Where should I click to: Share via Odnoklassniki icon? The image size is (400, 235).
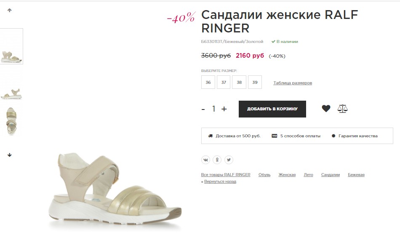217,160
